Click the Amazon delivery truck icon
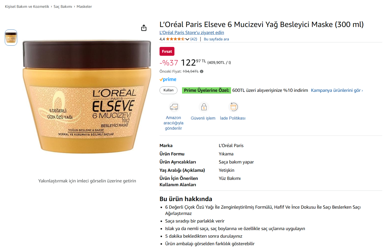Screen dimensions: 383x249 174,107
